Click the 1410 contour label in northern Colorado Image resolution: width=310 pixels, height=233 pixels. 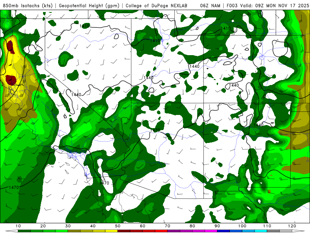pyautogui.click(x=226, y=28)
